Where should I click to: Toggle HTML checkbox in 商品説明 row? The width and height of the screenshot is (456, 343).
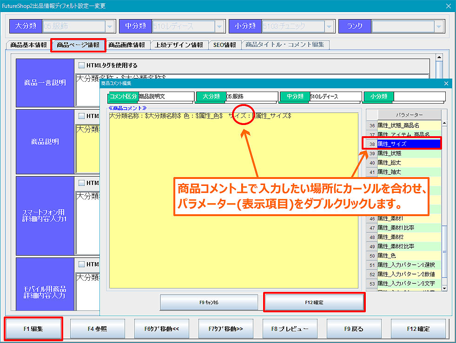click(x=82, y=116)
